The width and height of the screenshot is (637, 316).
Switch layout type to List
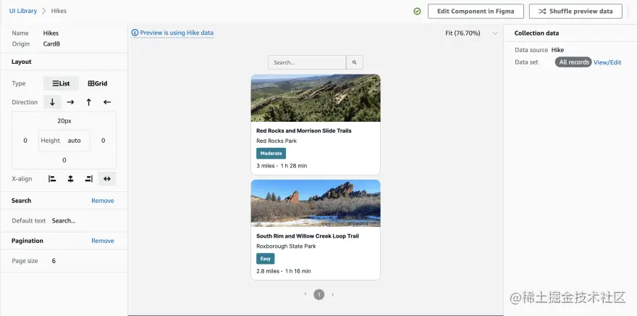click(62, 83)
